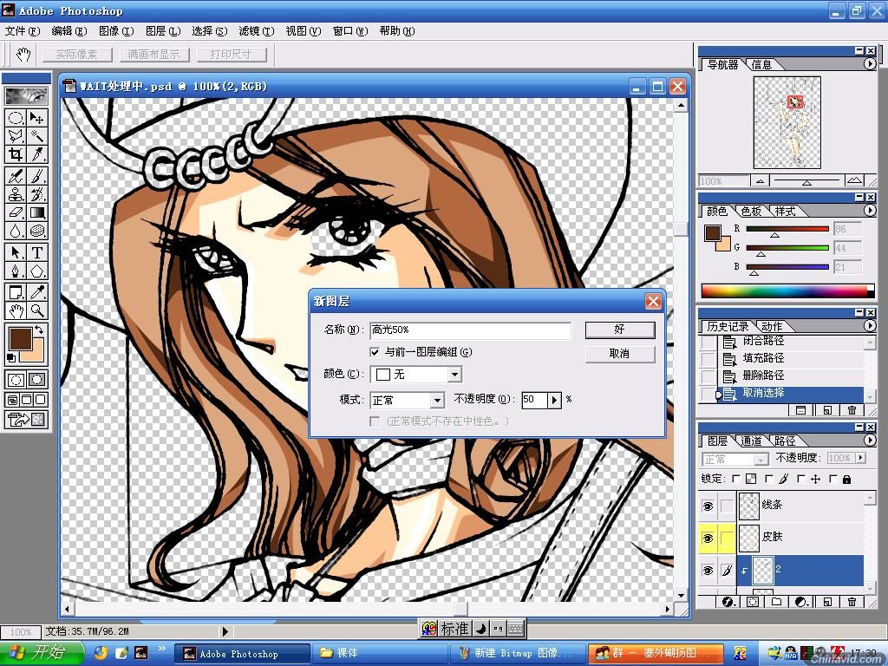888x666 pixels.
Task: Hide the 皮肤 layer eye
Action: point(708,538)
